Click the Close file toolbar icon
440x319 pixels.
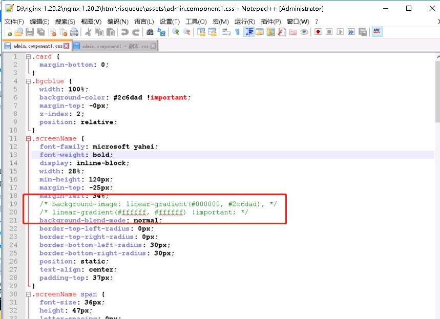(x=52, y=32)
